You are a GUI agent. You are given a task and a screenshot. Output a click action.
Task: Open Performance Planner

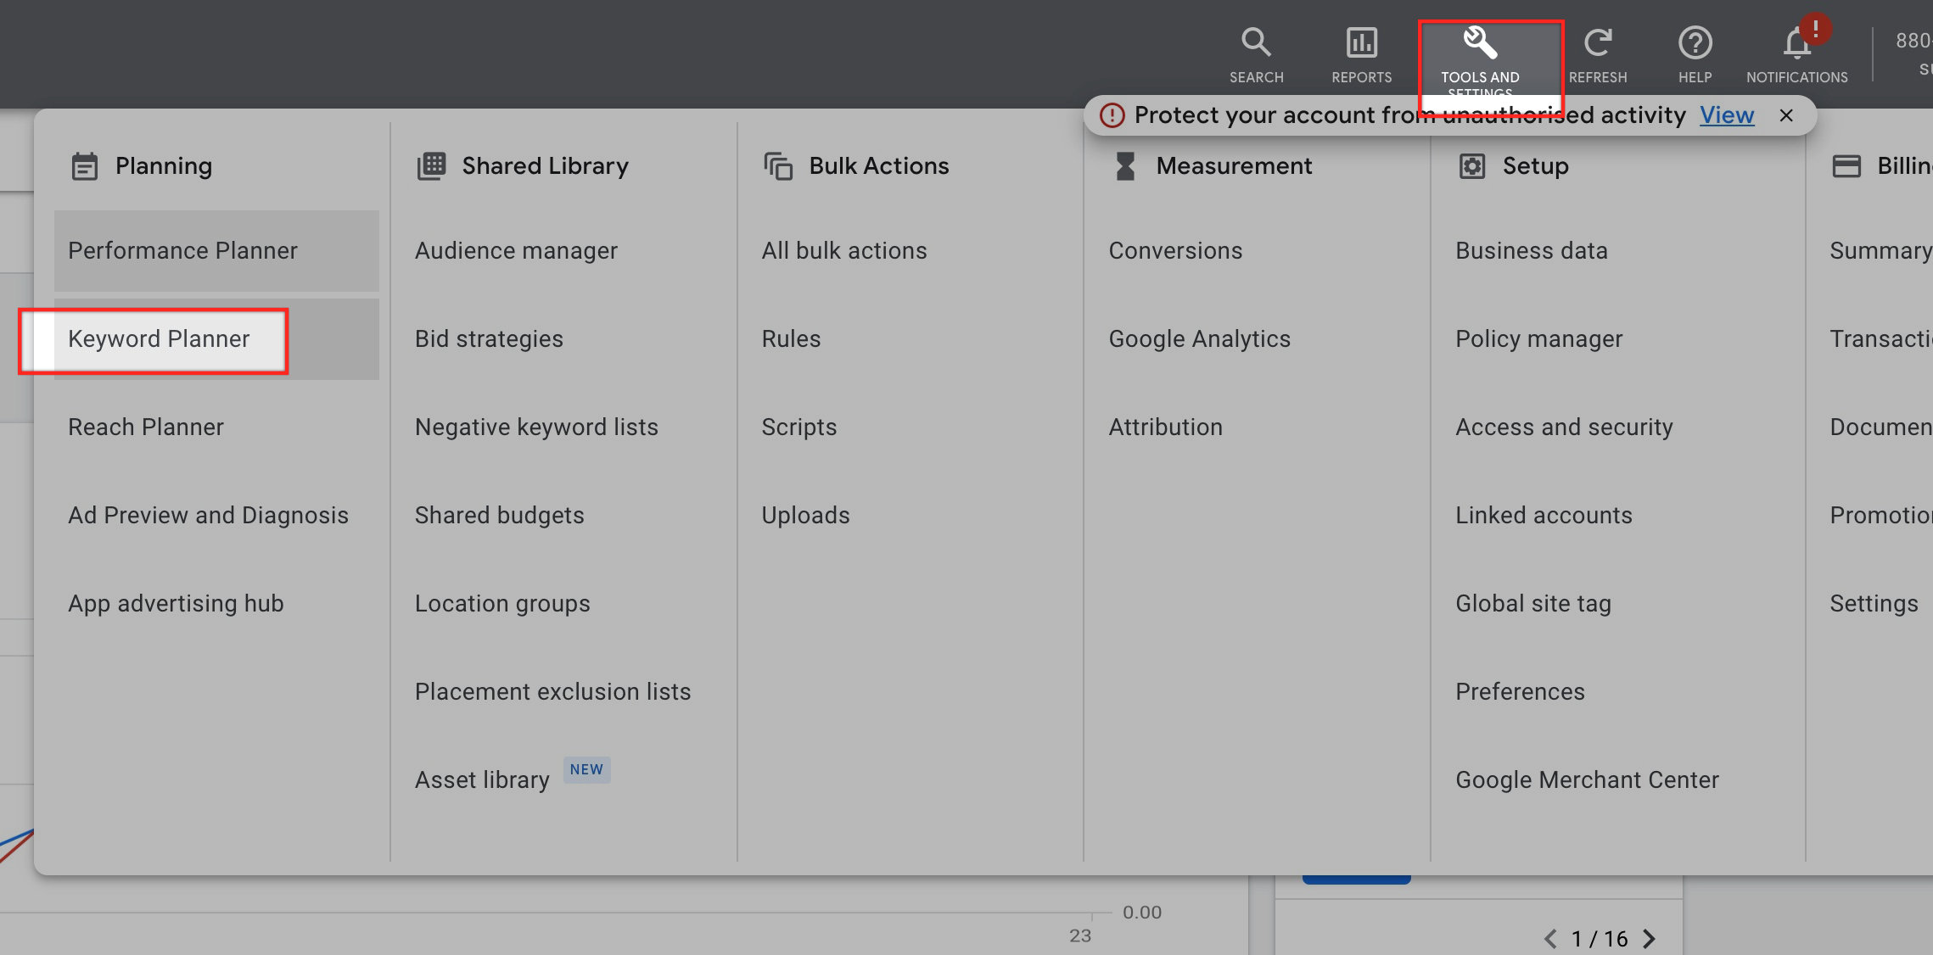tap(182, 251)
